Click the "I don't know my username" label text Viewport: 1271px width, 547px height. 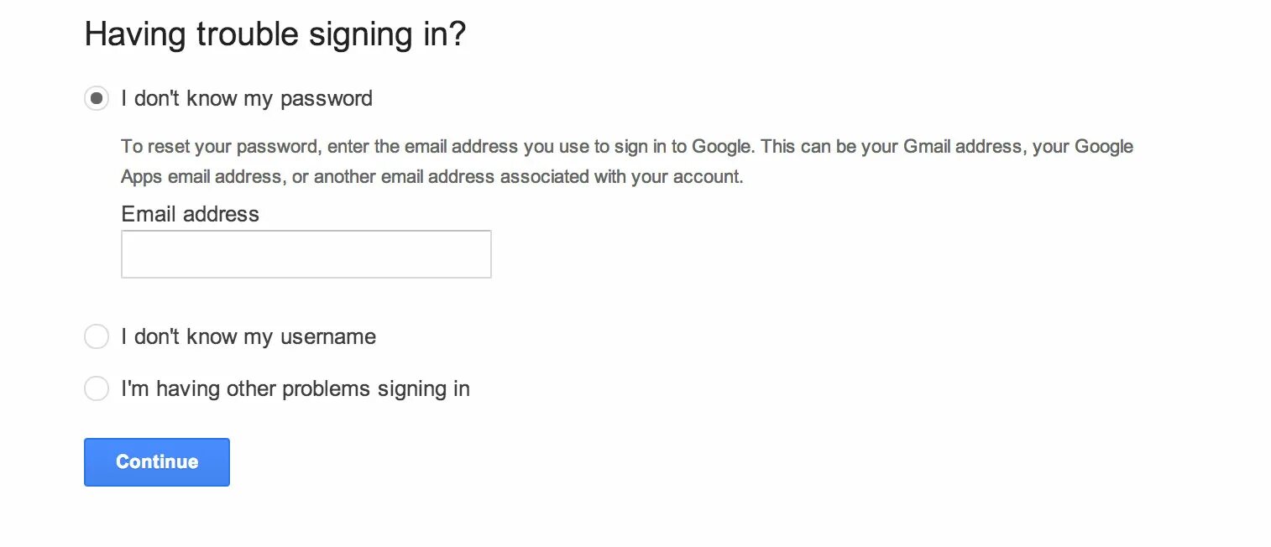coord(248,337)
